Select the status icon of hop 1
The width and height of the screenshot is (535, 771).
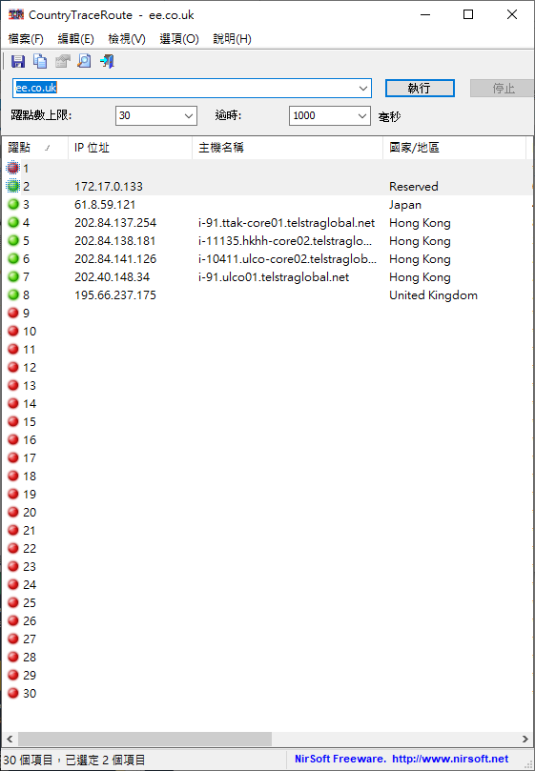[x=13, y=168]
